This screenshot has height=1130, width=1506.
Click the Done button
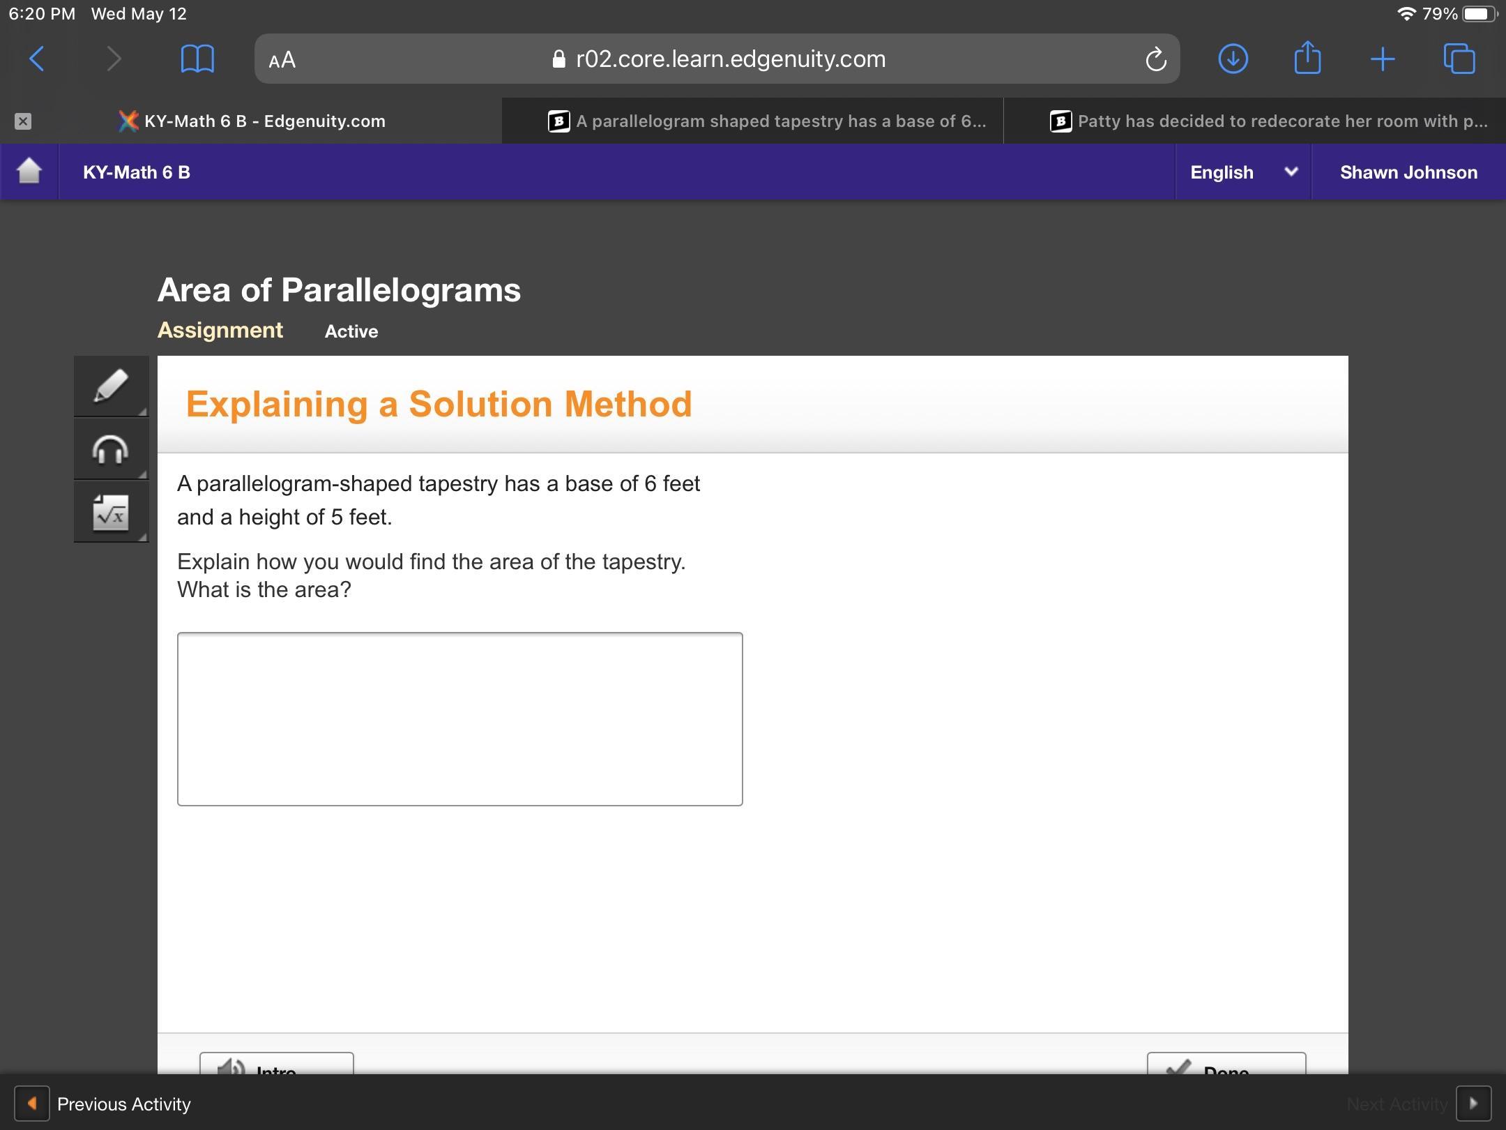coord(1226,1065)
